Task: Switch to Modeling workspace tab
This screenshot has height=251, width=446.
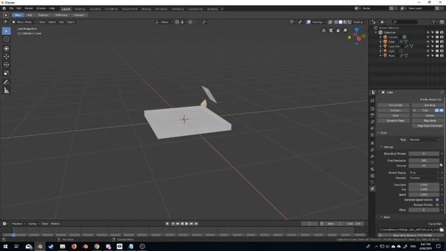Action: point(80,9)
